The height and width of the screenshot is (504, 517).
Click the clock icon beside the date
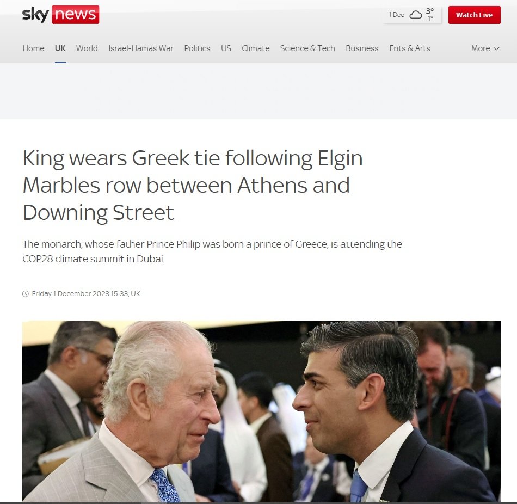26,293
